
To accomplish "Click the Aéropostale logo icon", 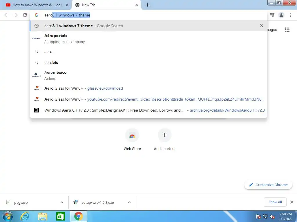I will (x=36, y=38).
